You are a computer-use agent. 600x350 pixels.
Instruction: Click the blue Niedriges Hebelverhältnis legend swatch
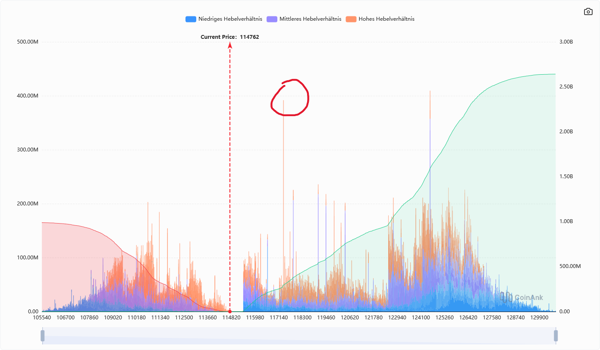[x=191, y=19]
